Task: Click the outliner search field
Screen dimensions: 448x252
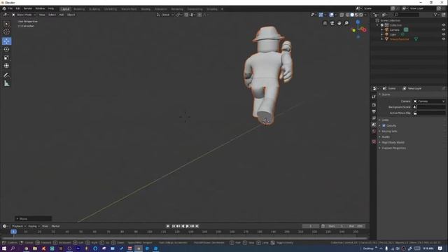Action: (x=407, y=15)
